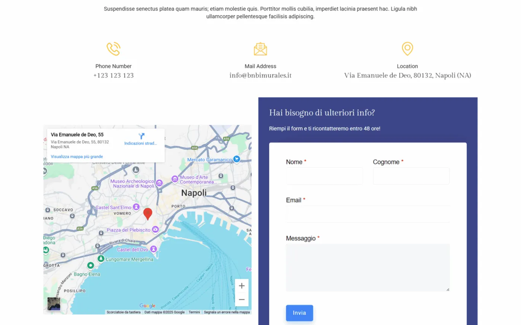Click the Messaggio textarea resize handle
The width and height of the screenshot is (521, 325).
point(448,289)
